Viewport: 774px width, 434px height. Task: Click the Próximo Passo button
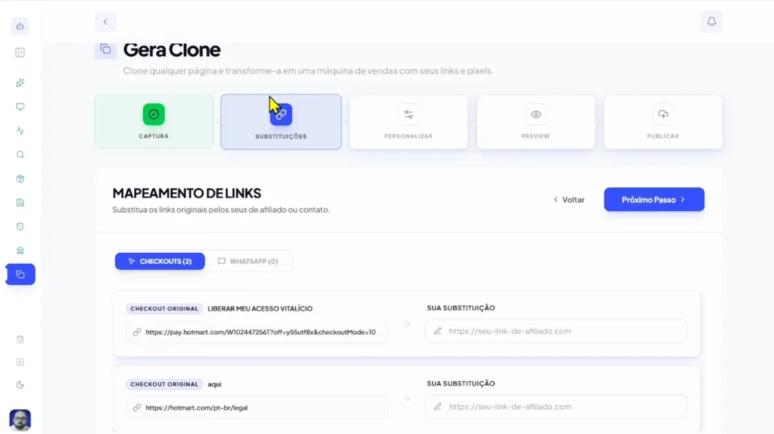pyautogui.click(x=653, y=199)
